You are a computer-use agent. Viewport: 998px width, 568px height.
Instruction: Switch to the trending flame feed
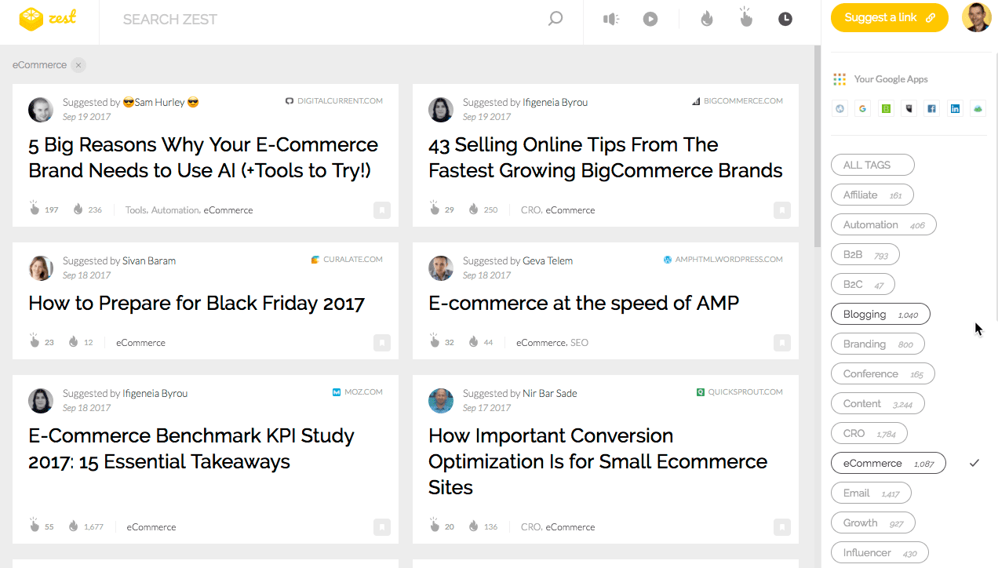705,18
